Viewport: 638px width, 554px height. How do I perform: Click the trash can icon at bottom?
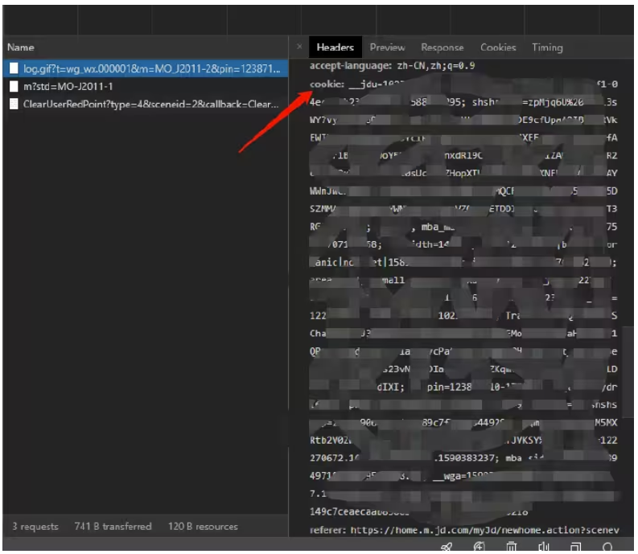click(511, 547)
